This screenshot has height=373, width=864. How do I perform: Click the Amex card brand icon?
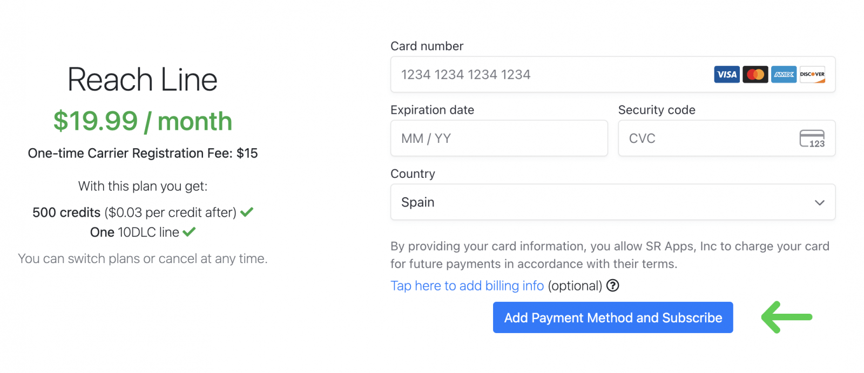tap(784, 74)
